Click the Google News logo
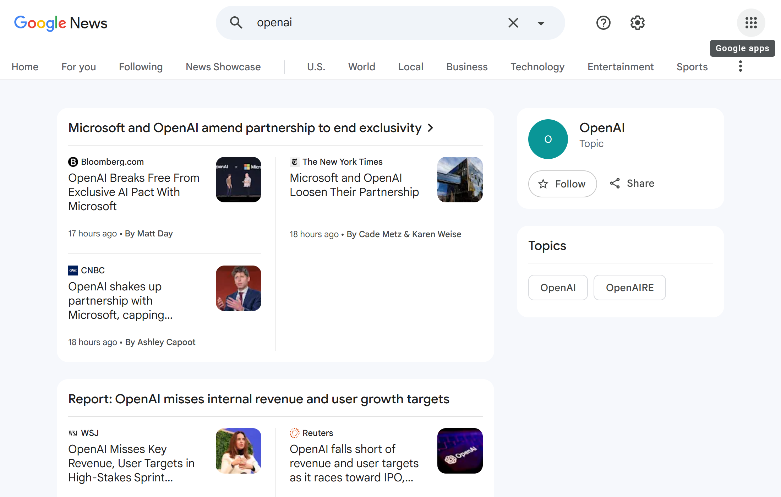781x497 pixels. 60,23
